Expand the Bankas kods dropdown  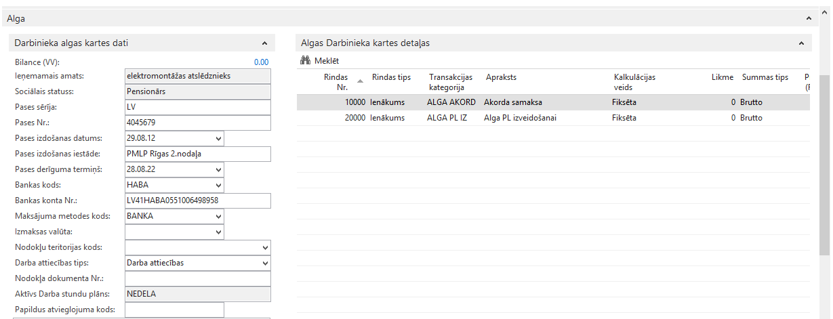(x=218, y=185)
